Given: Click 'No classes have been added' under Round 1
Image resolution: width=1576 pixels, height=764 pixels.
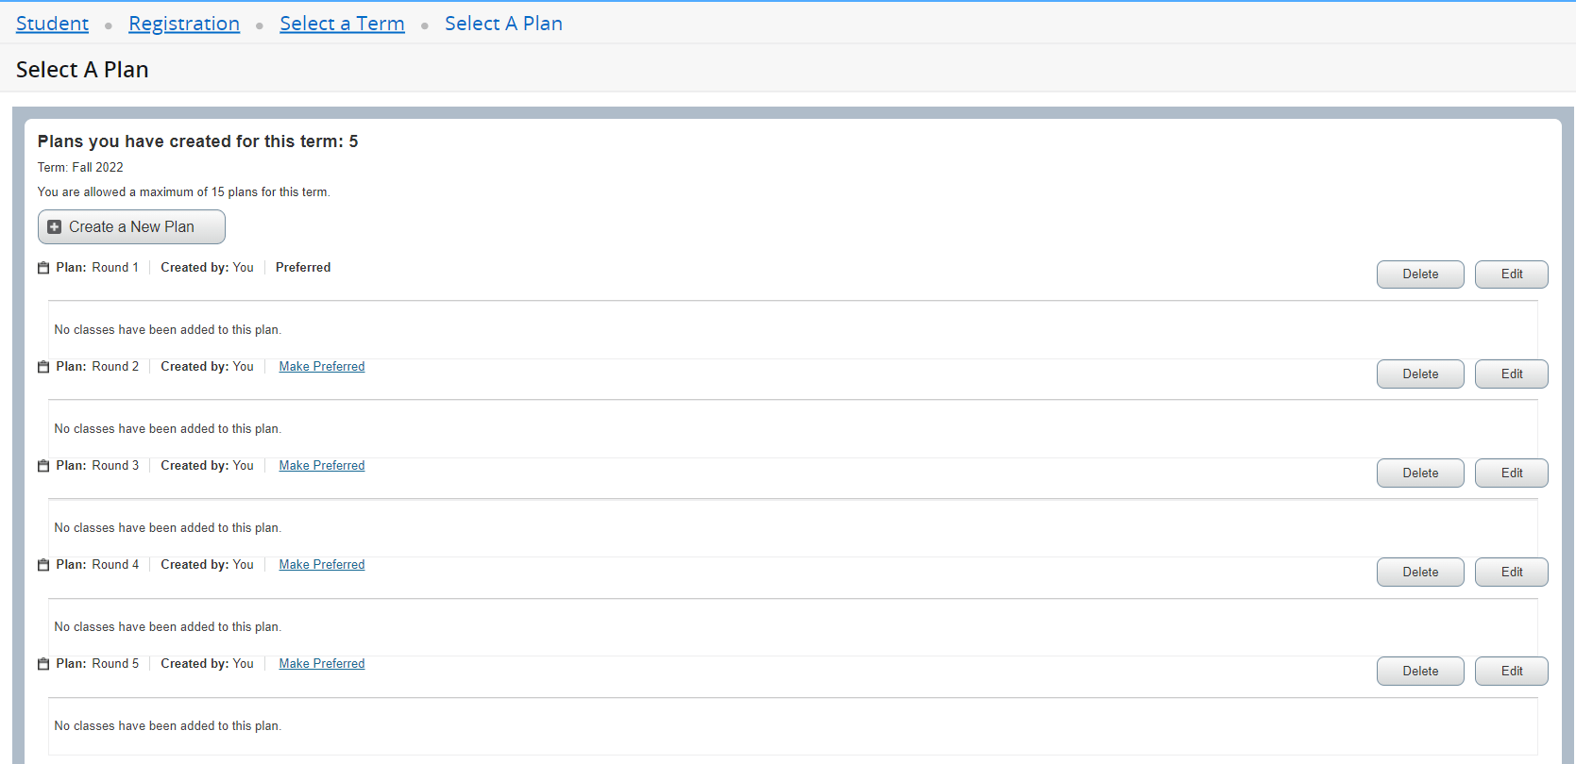Looking at the screenshot, I should 168,330.
